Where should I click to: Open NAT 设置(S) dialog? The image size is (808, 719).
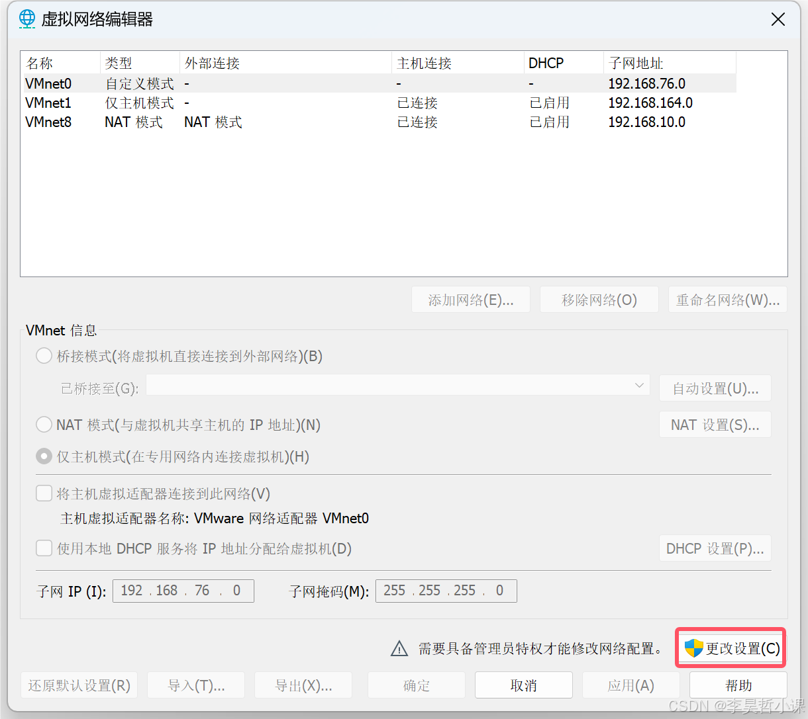click(715, 424)
